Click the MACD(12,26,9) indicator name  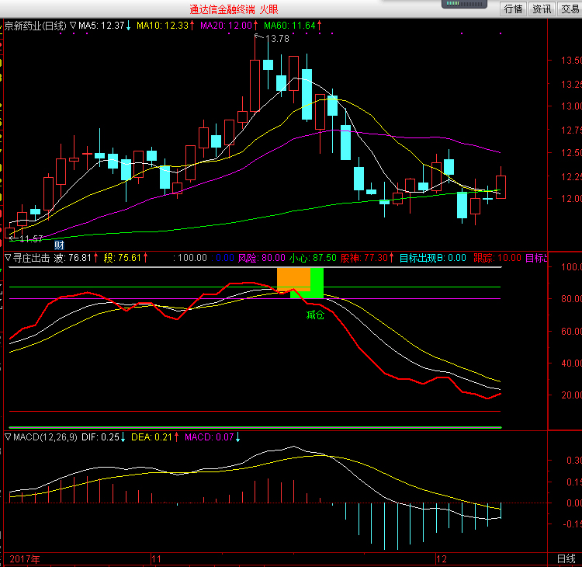coord(45,437)
